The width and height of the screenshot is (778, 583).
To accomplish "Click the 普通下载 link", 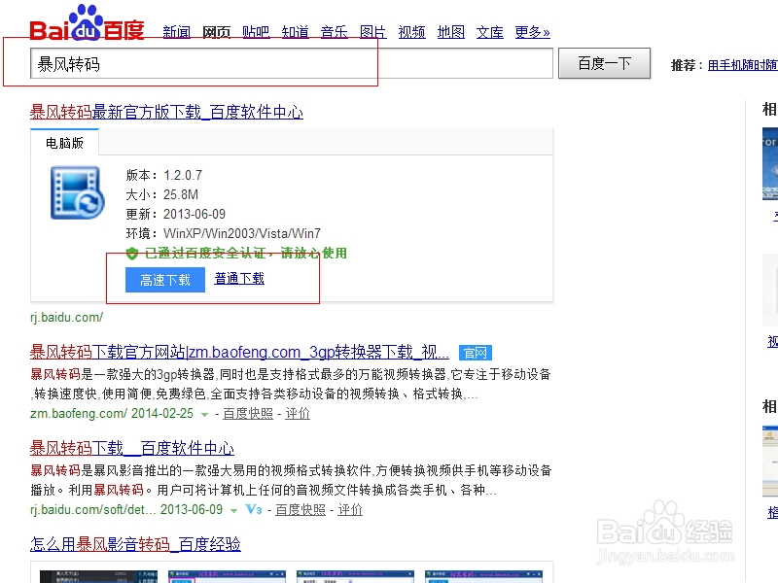I will (239, 278).
